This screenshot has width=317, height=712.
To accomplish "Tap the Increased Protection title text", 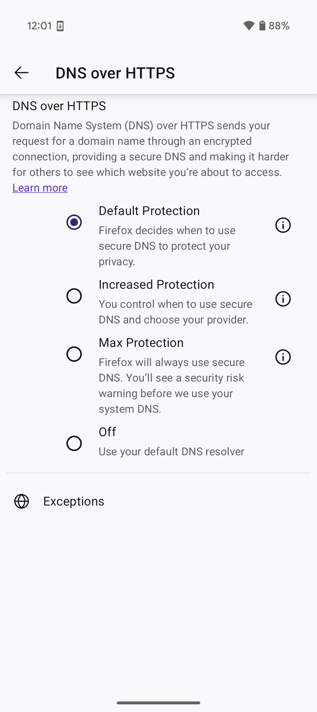I will pyautogui.click(x=156, y=285).
